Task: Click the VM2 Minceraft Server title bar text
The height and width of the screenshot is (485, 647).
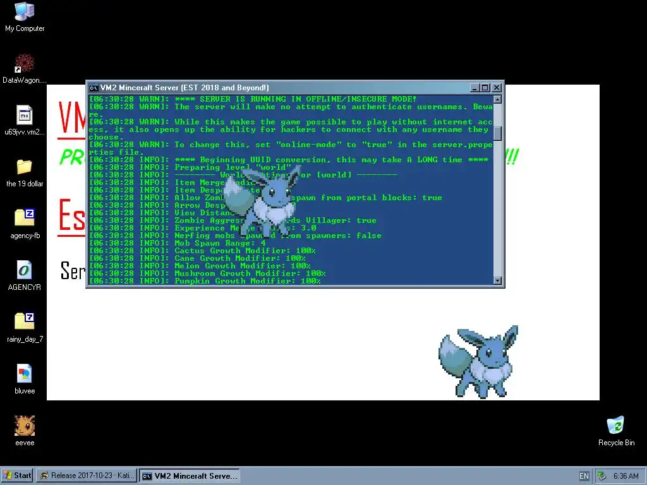Action: pyautogui.click(x=184, y=87)
